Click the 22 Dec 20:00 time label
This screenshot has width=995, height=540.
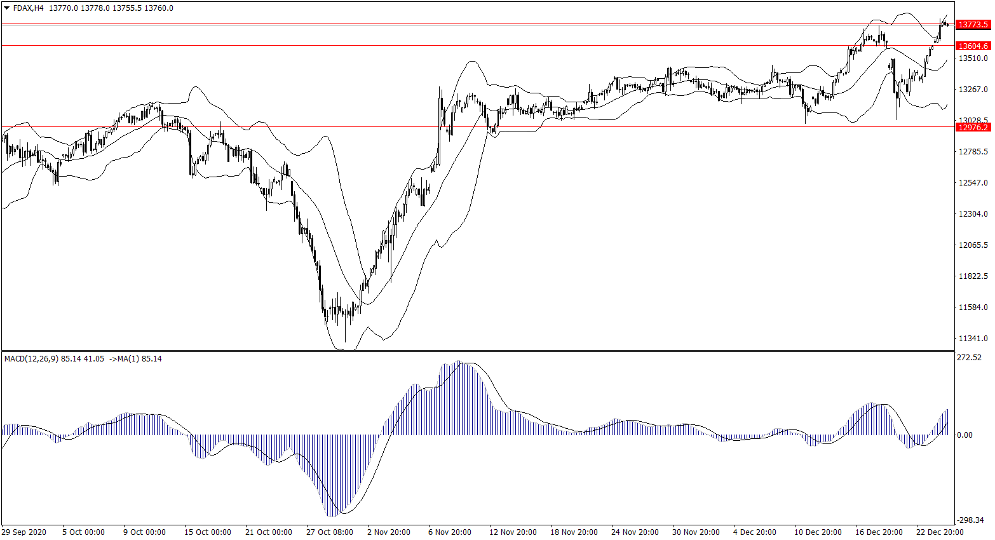pos(940,532)
